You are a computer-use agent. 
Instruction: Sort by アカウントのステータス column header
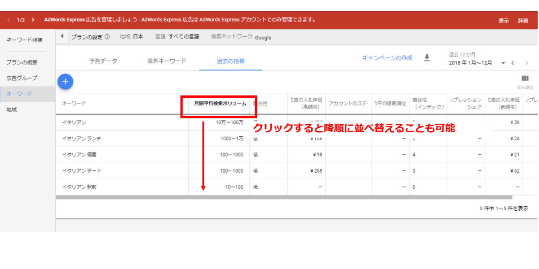coord(349,104)
